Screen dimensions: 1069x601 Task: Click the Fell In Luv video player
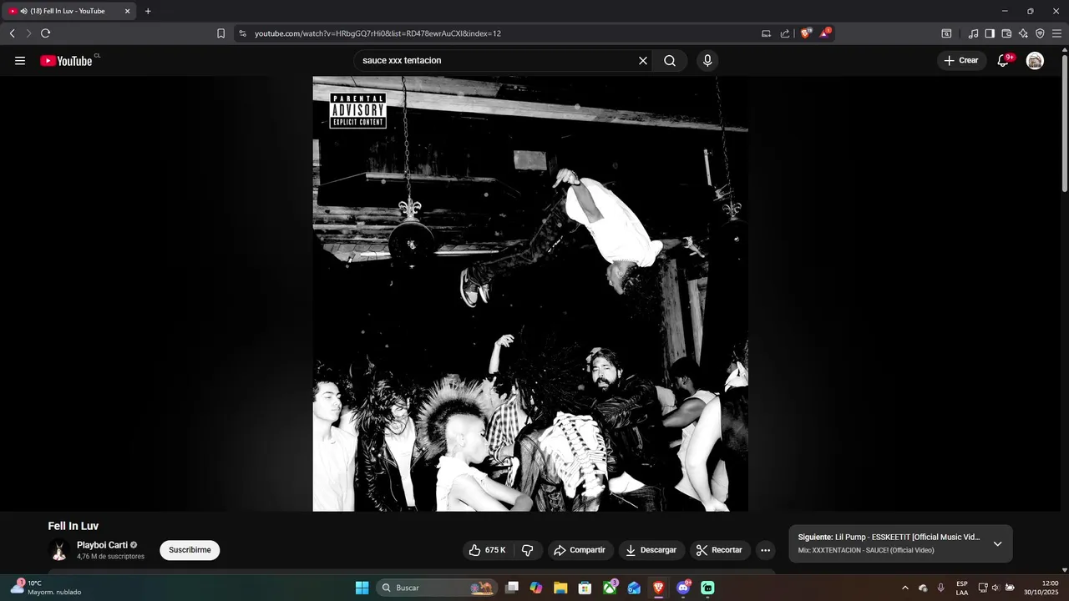click(530, 294)
